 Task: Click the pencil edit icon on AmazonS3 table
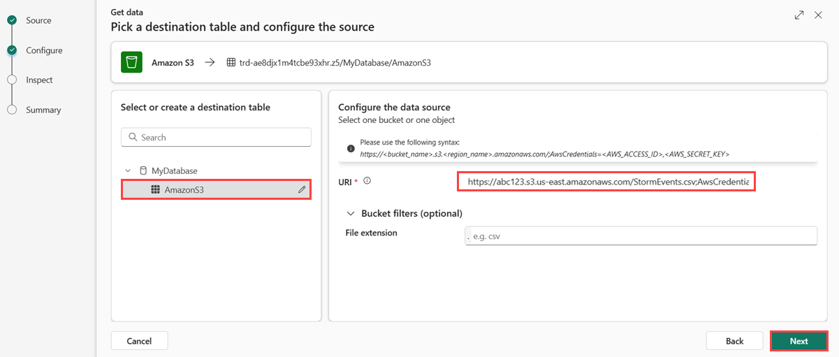pyautogui.click(x=302, y=189)
